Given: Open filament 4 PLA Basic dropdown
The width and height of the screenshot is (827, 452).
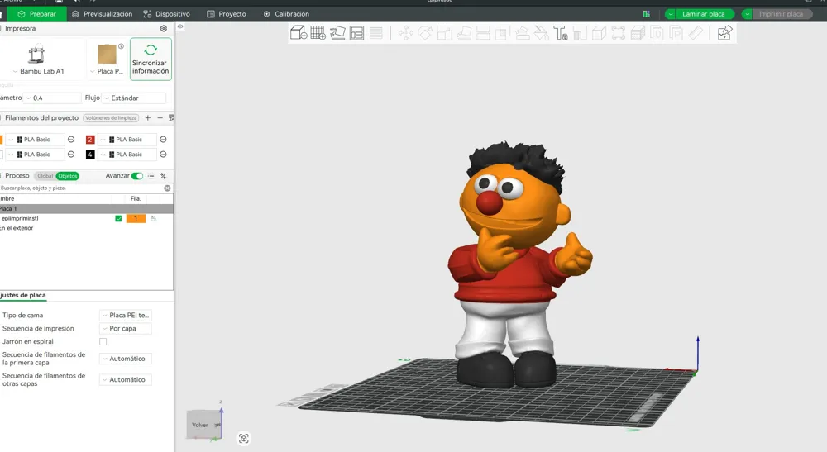Looking at the screenshot, I should [127, 155].
